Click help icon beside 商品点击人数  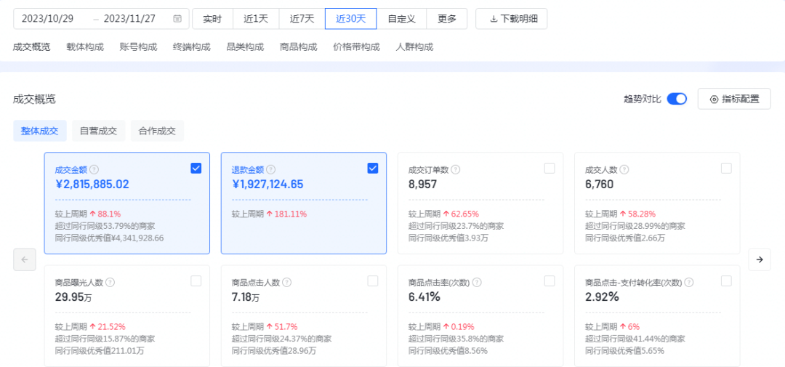(x=286, y=282)
